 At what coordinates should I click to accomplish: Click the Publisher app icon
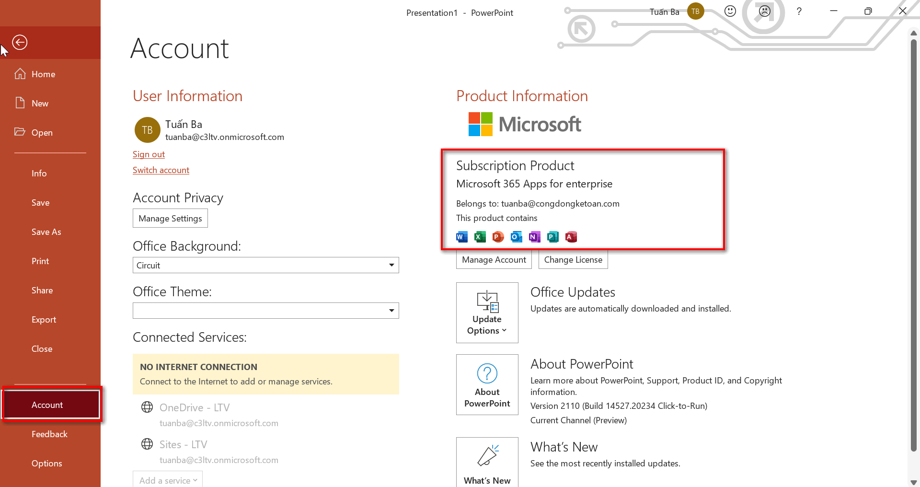coord(553,237)
